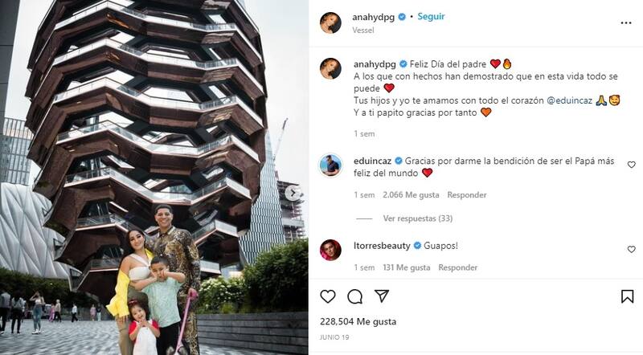The image size is (643, 355).
Task: Open the three-dot more options menu
Action: [x=626, y=22]
